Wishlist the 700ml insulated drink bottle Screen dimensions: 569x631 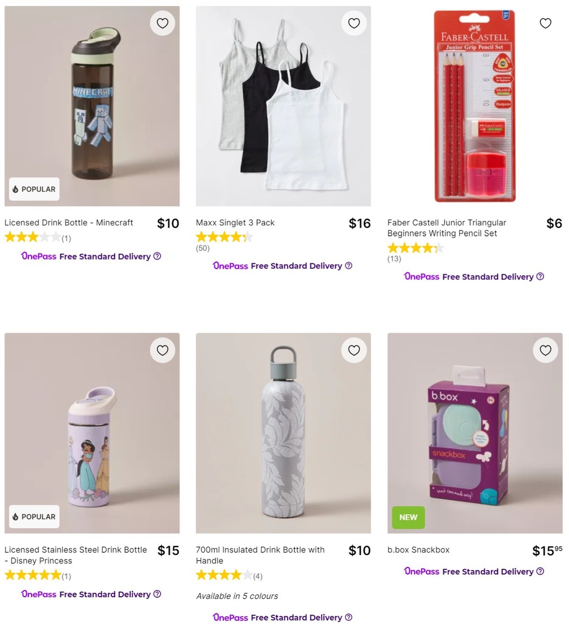[x=354, y=350]
